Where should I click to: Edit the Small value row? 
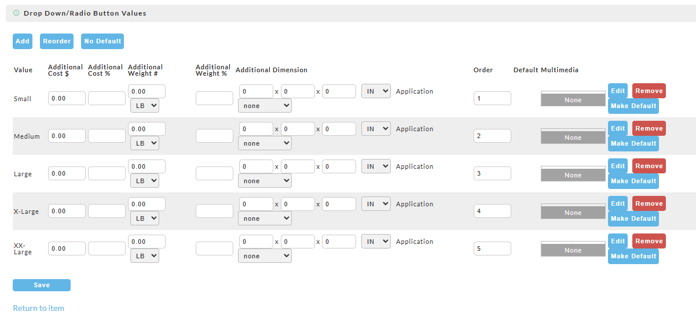coord(618,91)
